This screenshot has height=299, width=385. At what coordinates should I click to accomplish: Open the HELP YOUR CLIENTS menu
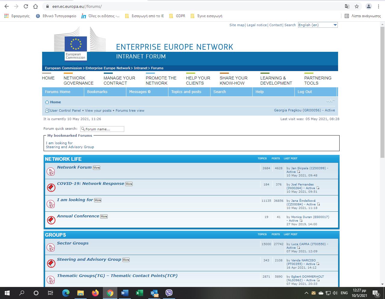pyautogui.click(x=198, y=80)
